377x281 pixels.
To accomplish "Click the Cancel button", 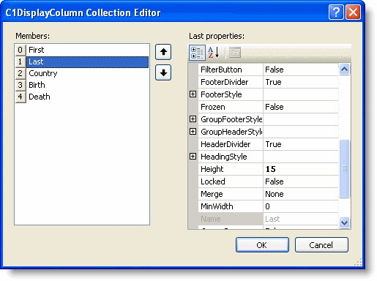I will (321, 245).
